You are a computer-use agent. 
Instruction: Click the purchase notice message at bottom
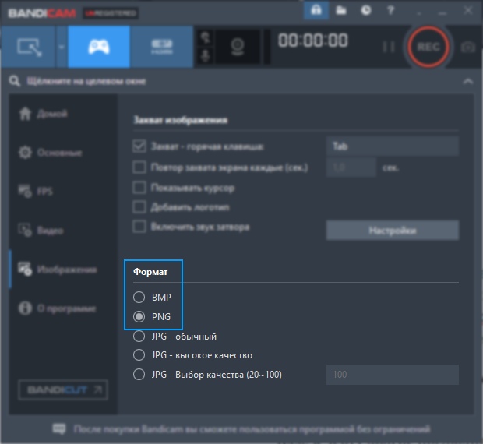(252, 429)
